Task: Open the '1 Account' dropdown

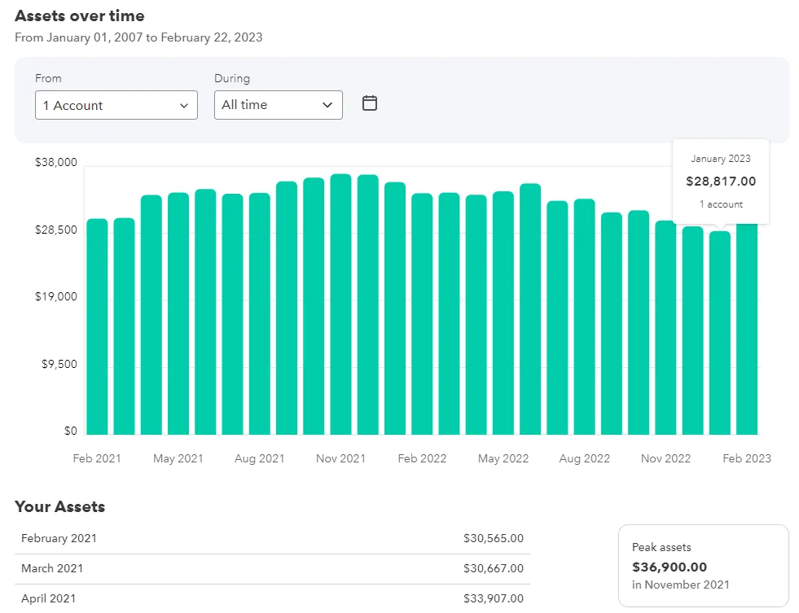Action: [116, 105]
